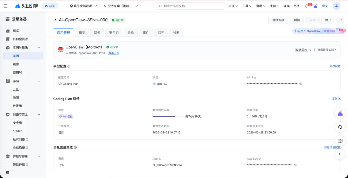Collapse the sidebar with bottom icon
Screen dimensions: 348x178
[7, 173]
